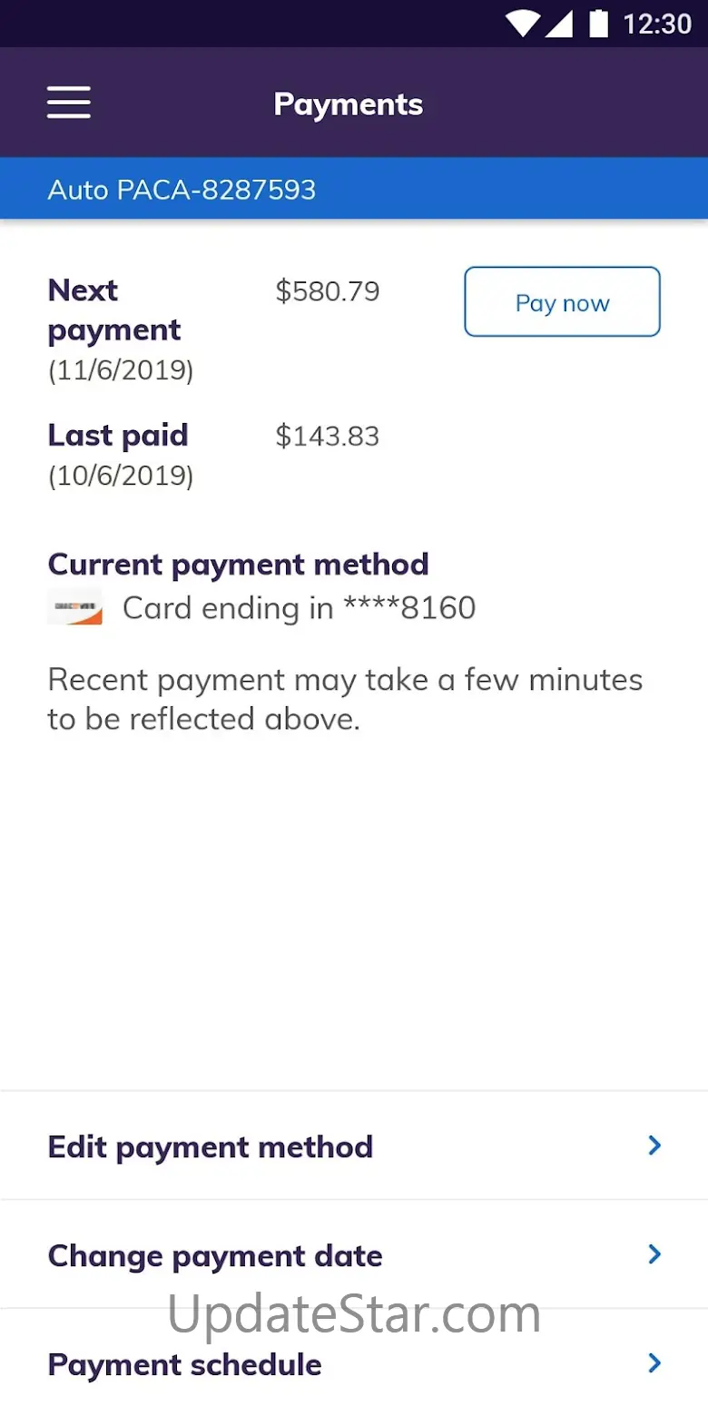Go to Payment schedule
The width and height of the screenshot is (708, 1416).
click(185, 1364)
